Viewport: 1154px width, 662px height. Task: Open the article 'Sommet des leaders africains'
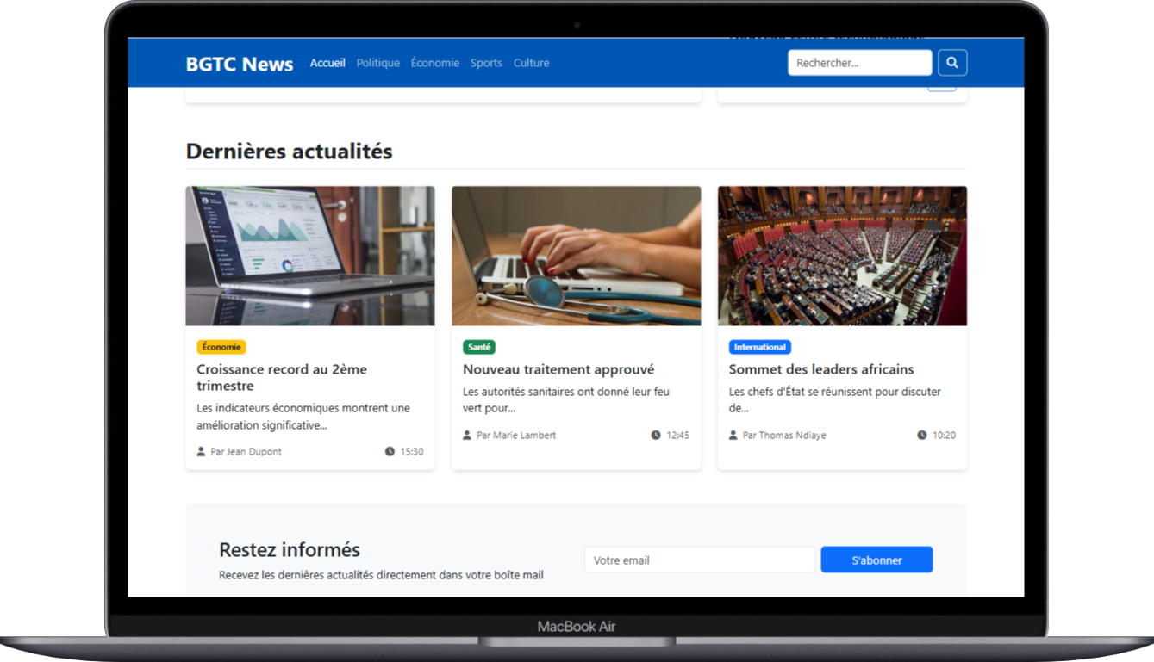coord(820,369)
